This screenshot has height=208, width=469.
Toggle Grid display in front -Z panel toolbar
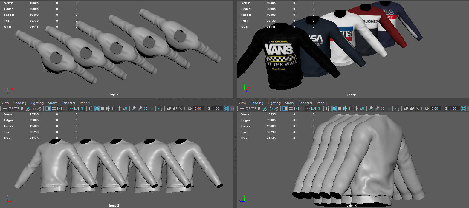tap(48, 108)
